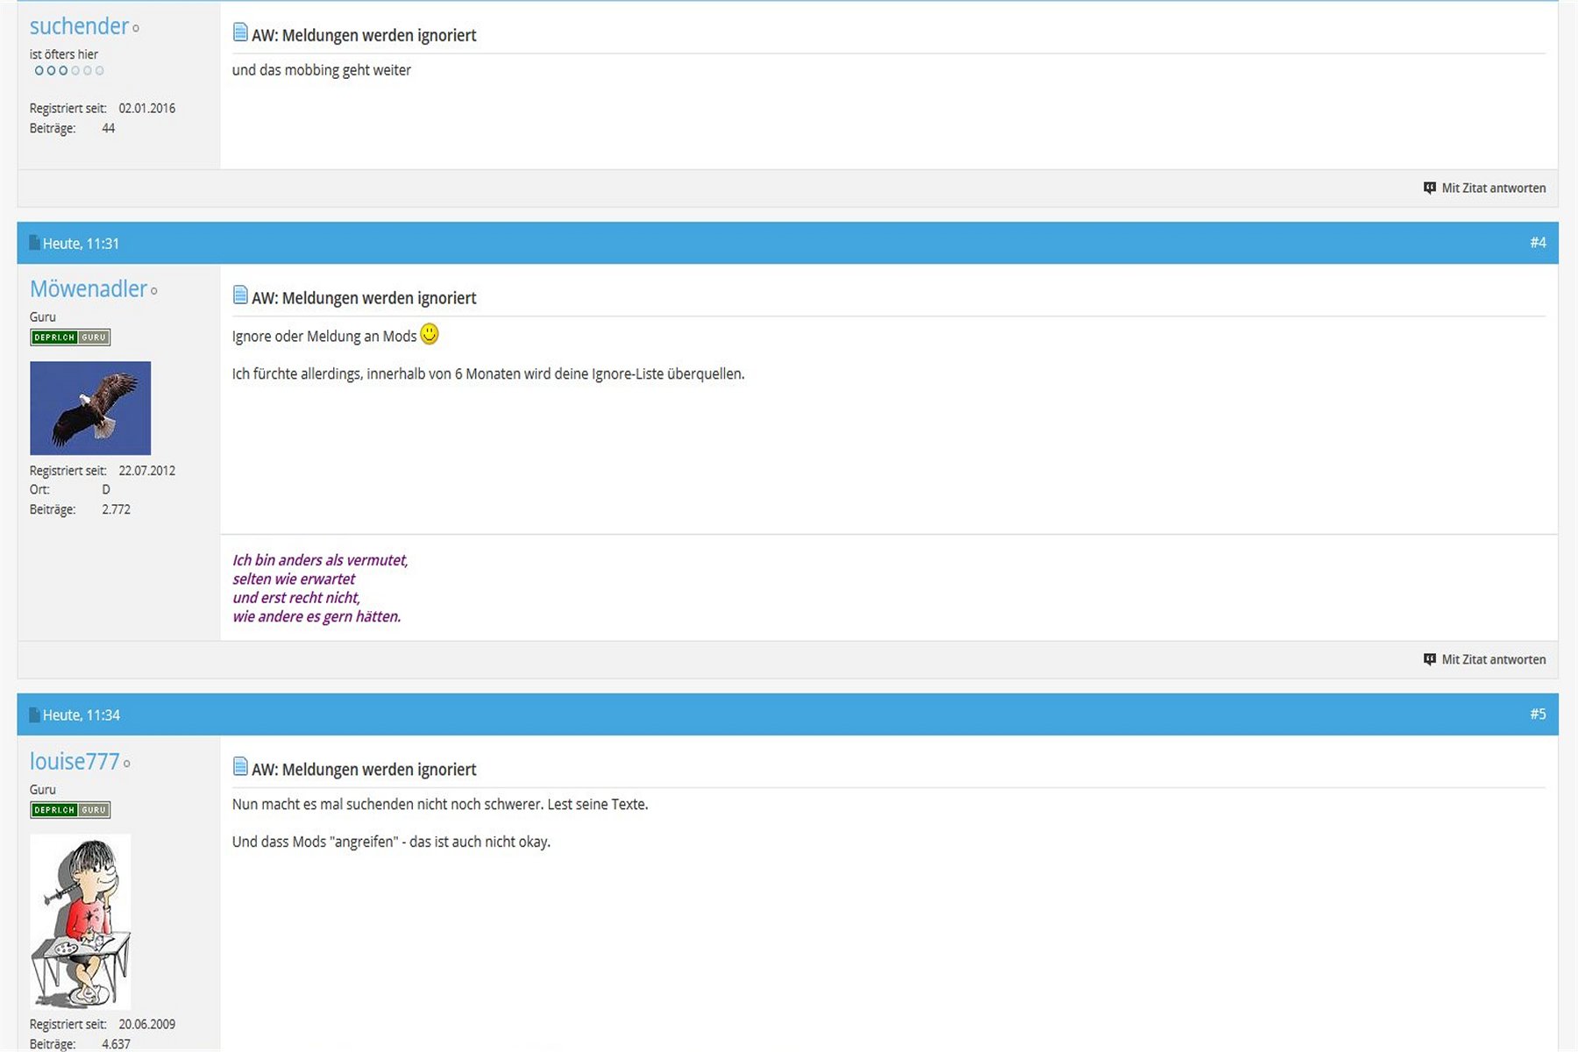The width and height of the screenshot is (1578, 1052).
Task: Open permalink for post #5
Action: [x=1538, y=714]
